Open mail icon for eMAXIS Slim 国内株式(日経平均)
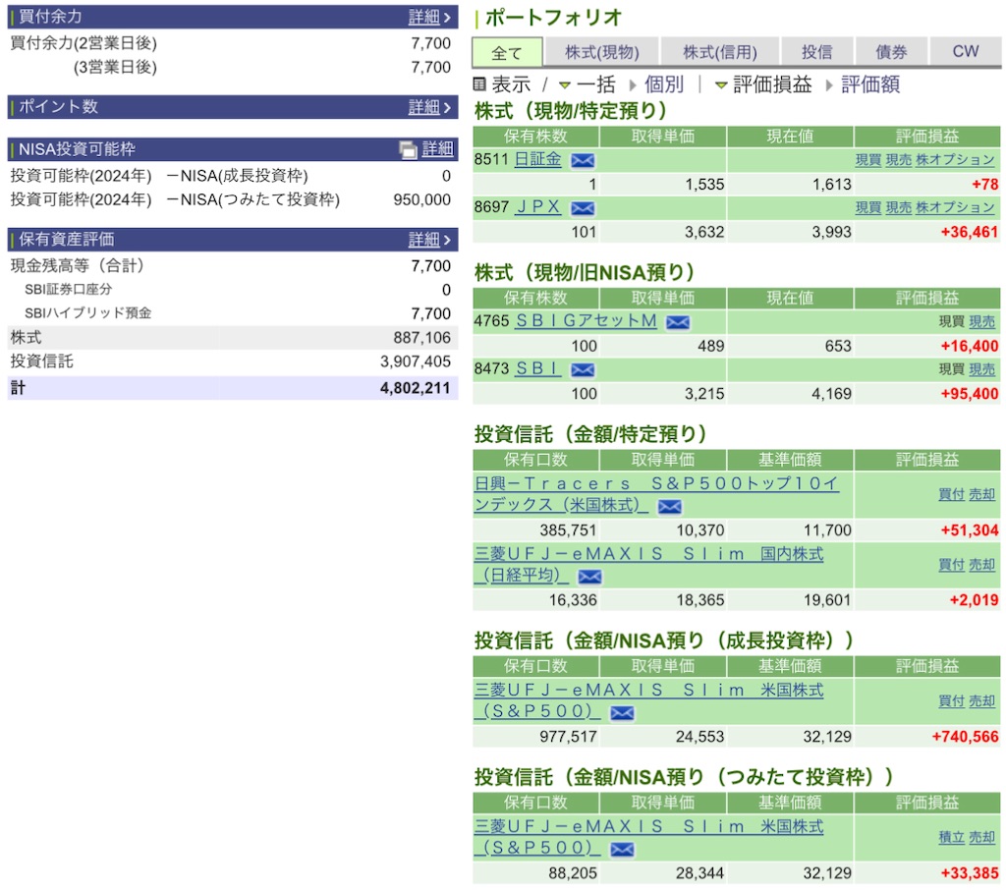Viewport: 1006px width, 890px height. tap(589, 577)
